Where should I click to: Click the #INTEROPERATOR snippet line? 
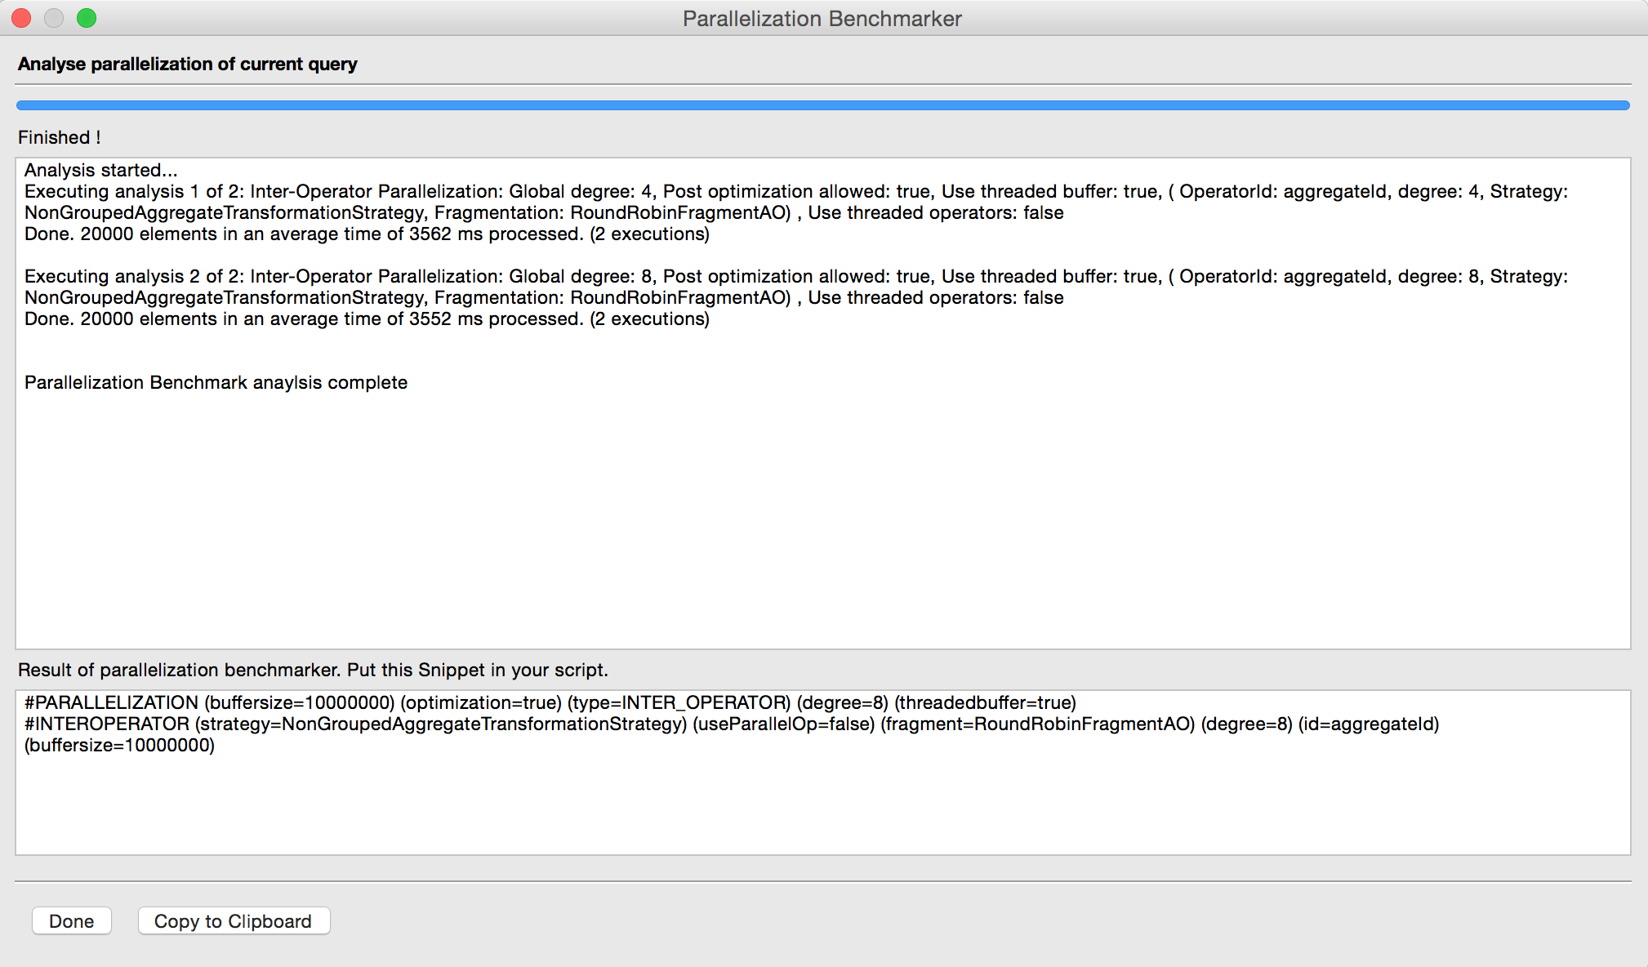[x=731, y=724]
